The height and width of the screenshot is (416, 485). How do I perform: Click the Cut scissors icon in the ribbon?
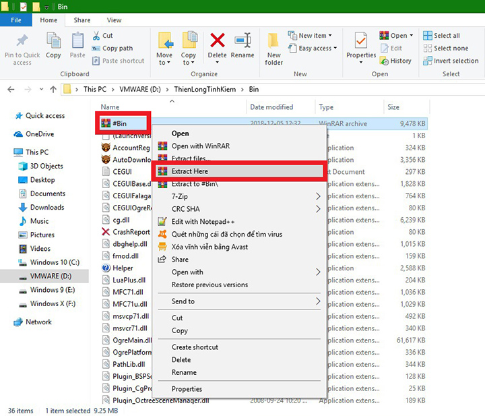96,36
